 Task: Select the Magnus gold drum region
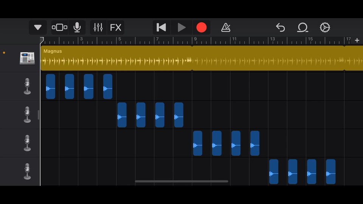(x=116, y=58)
